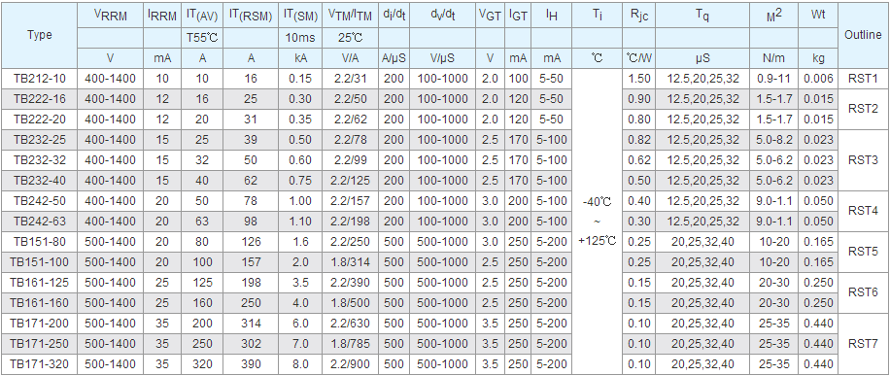Click the 2.2/31 VTM/ITM value
The height and width of the screenshot is (376, 890).
click(x=350, y=79)
